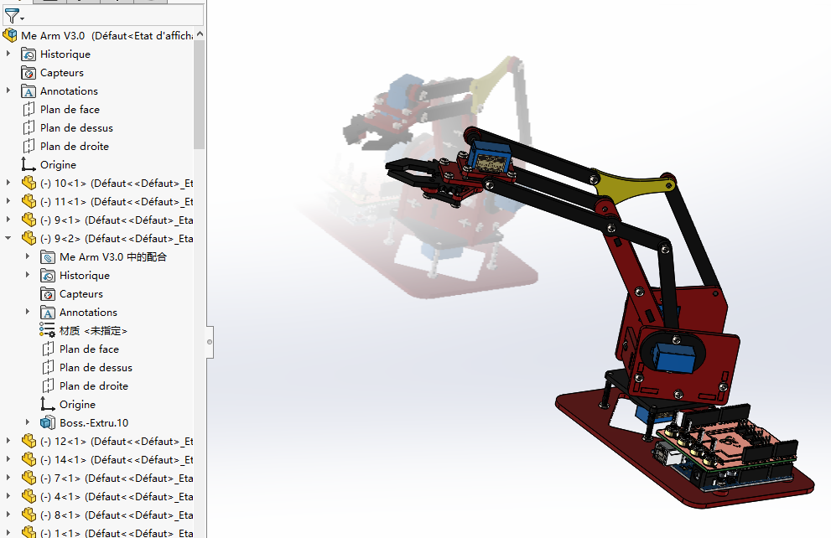The image size is (831, 538).
Task: Click the feature tree vertical scrollbar thumb
Action: click(x=200, y=94)
